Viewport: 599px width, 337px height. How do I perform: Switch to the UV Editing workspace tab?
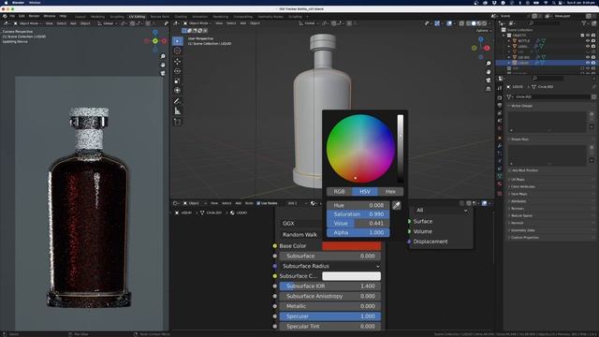click(x=138, y=17)
